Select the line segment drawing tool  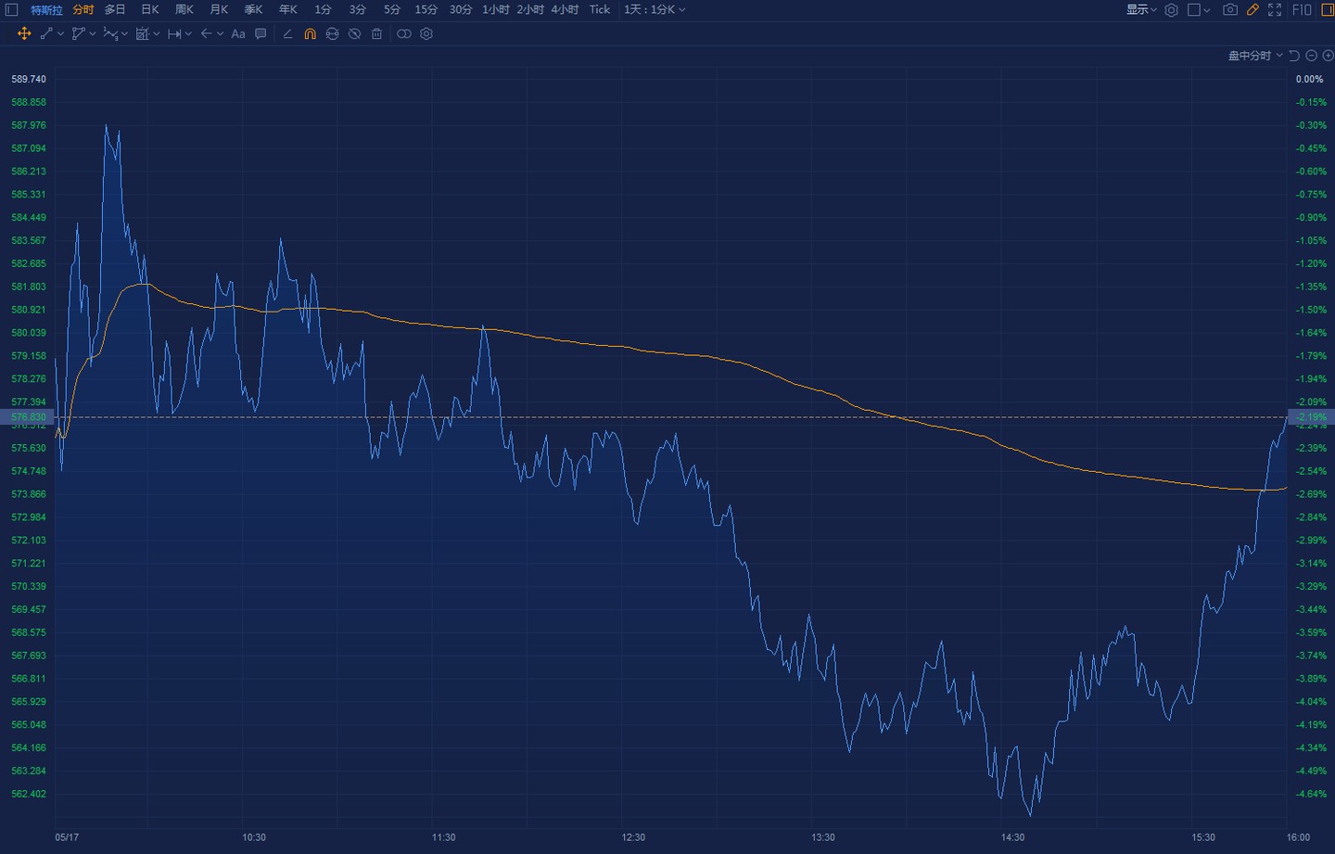tap(46, 33)
